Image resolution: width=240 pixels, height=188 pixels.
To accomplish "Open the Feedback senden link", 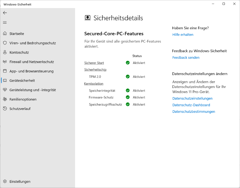I will coord(186,58).
